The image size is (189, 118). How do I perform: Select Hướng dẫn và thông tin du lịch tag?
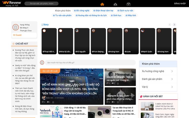[91, 15]
